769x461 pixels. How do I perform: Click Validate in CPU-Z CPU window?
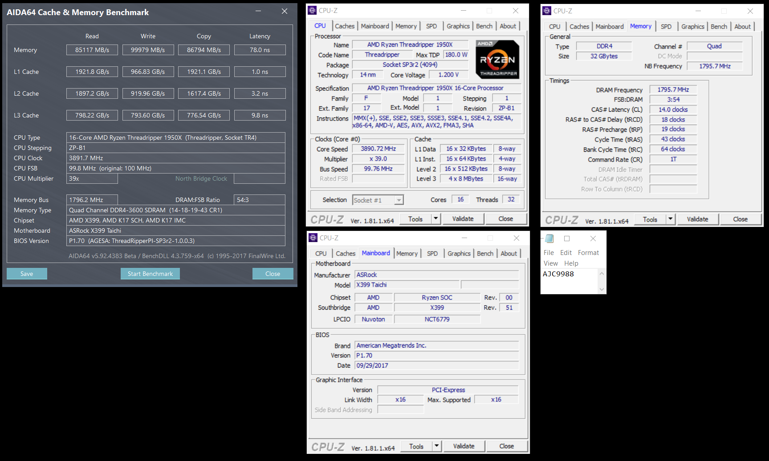(463, 219)
